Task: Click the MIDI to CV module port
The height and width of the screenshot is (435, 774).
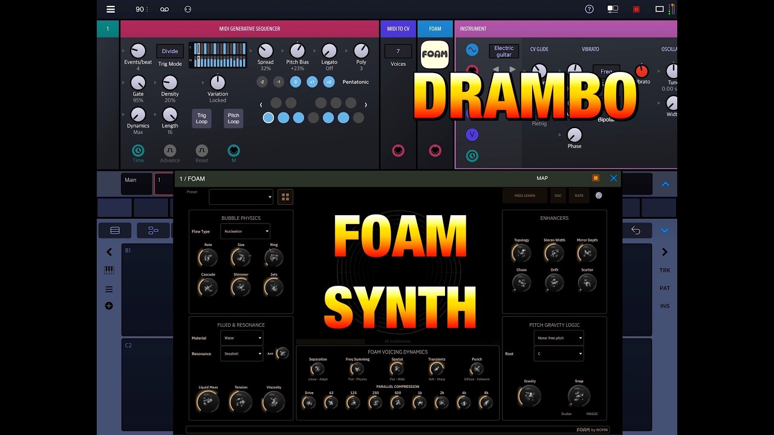Action: (398, 150)
